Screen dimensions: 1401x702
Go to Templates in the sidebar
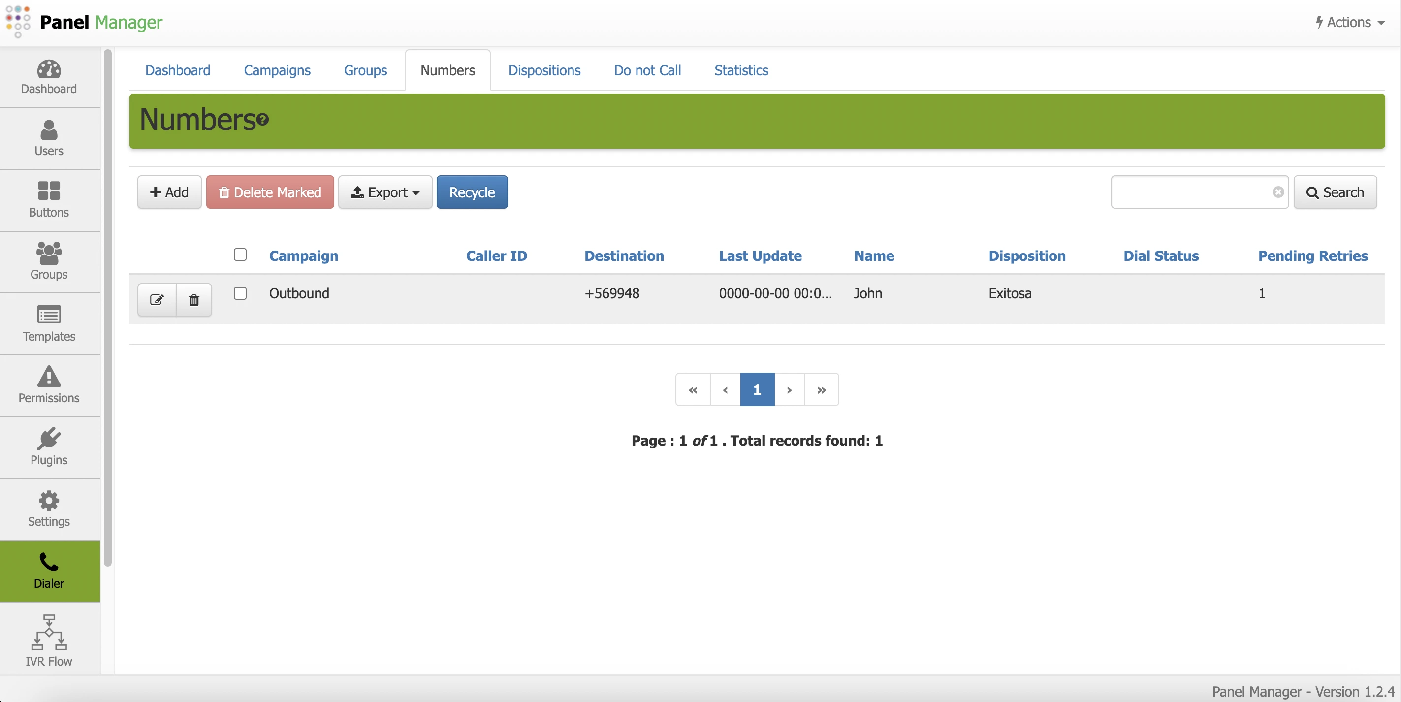pos(49,323)
